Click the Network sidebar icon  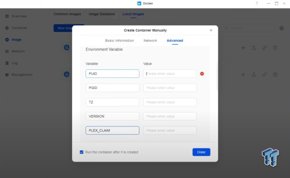[7, 52]
